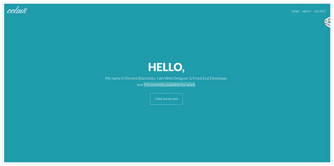Select the highlighted 'I'm currently available for work' text
This screenshot has width=334, height=166.
[170, 85]
